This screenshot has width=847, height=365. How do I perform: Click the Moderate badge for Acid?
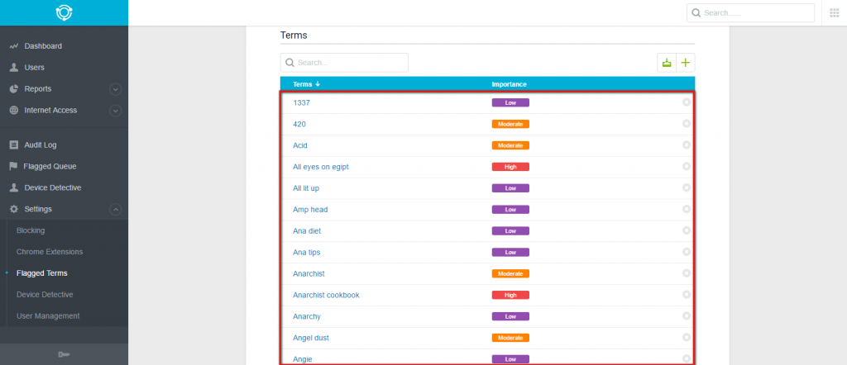510,145
